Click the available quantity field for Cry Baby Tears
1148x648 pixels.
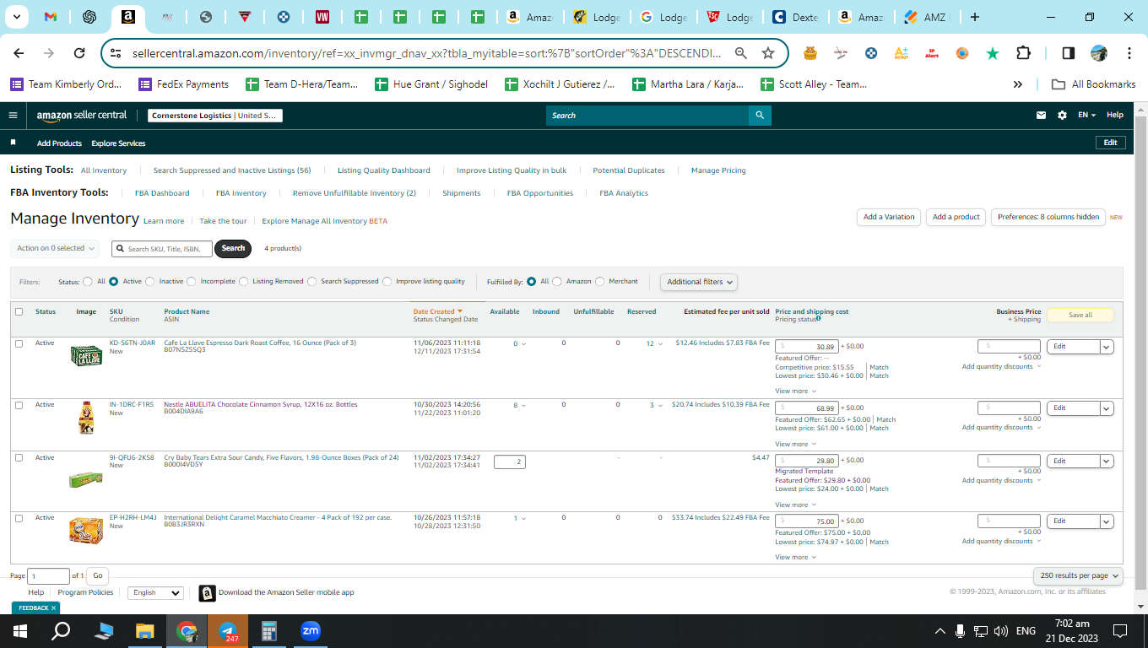click(x=510, y=462)
